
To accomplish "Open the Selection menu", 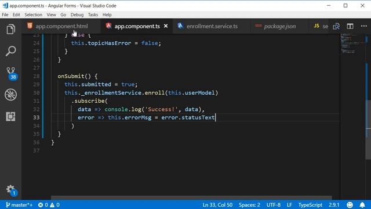I will pyautogui.click(x=34, y=15).
